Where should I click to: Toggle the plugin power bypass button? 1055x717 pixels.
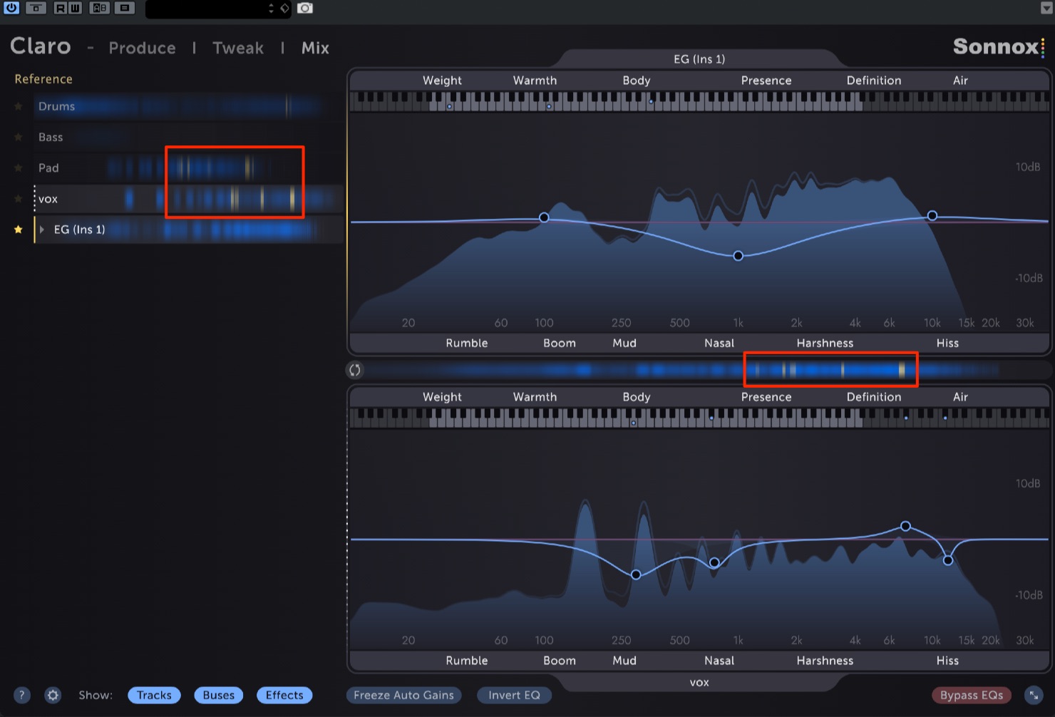pyautogui.click(x=11, y=8)
